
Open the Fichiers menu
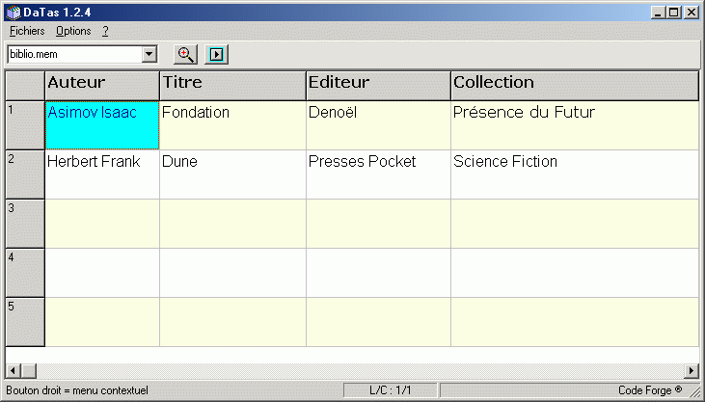tap(27, 31)
